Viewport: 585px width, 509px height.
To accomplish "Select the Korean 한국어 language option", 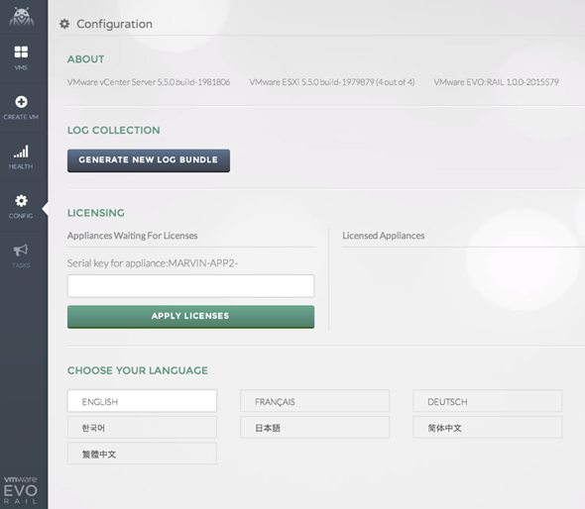I will [142, 427].
